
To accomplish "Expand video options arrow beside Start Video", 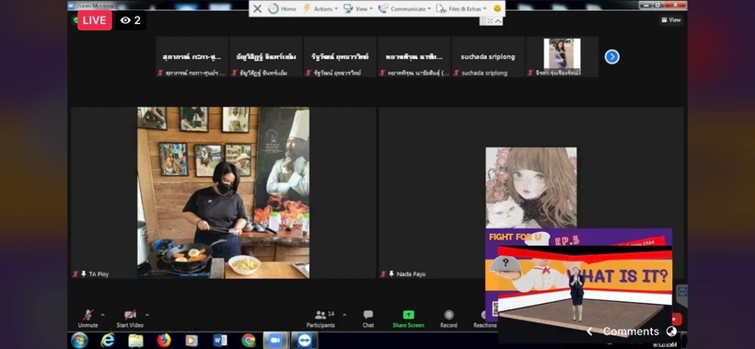I will point(147,315).
